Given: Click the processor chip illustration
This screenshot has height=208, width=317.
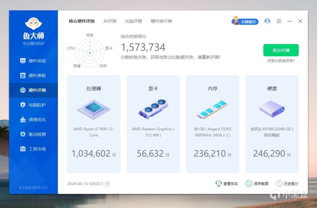Looking at the screenshot, I should pyautogui.click(x=93, y=110).
